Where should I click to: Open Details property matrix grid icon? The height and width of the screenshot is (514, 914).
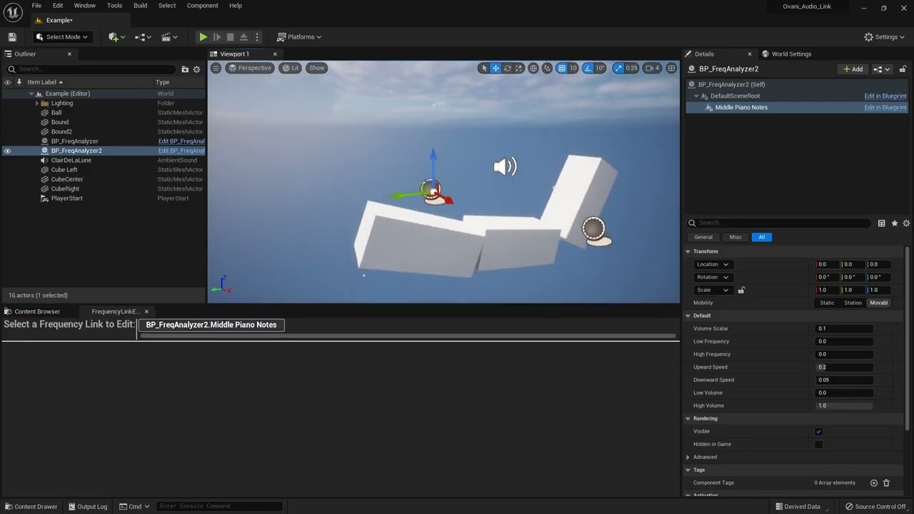click(x=882, y=223)
